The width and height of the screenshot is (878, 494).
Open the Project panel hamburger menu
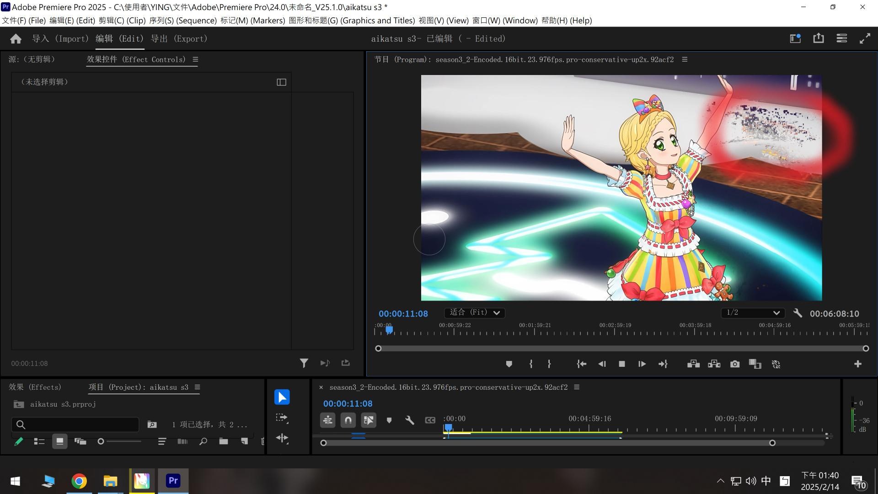[x=197, y=387]
